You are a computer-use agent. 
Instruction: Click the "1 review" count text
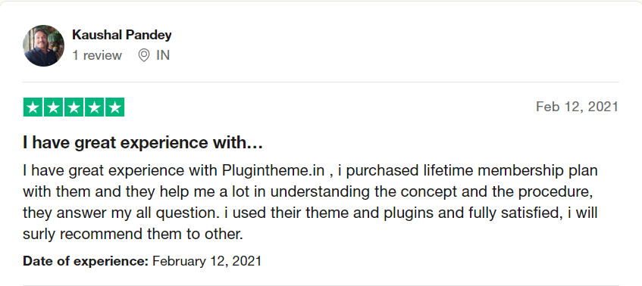97,55
